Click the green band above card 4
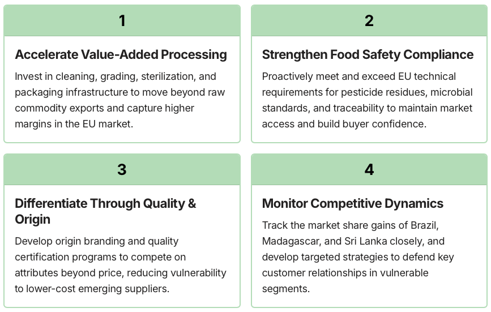Screen dimensions: 491x312 (x=369, y=170)
